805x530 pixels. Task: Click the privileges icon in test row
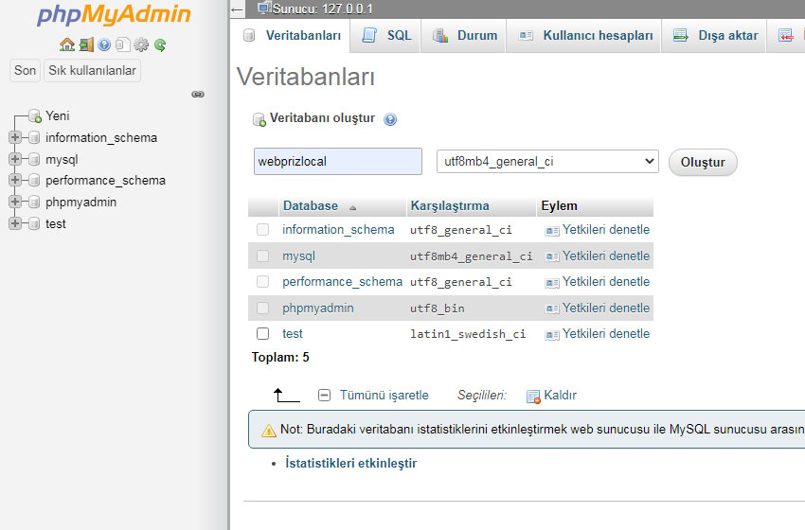[x=552, y=335]
